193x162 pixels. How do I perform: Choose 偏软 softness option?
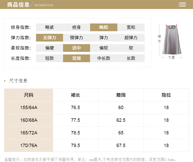click(x=103, y=48)
